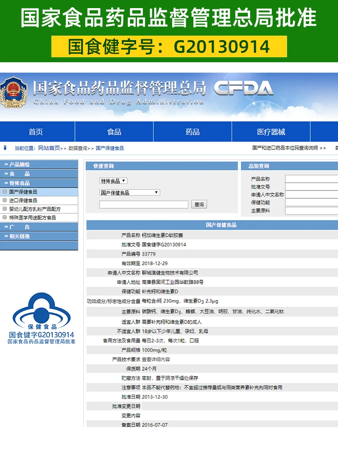Click the specification value 1000mg/粒

[x=154, y=350]
